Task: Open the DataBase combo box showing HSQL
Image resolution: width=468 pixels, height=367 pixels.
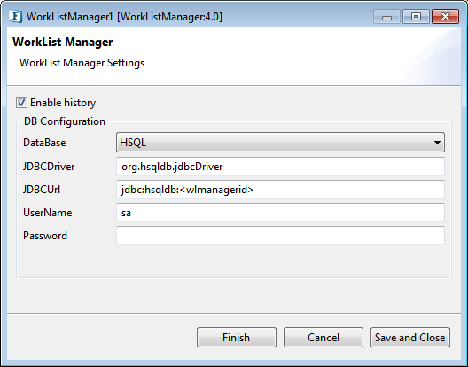Action: click(280, 143)
